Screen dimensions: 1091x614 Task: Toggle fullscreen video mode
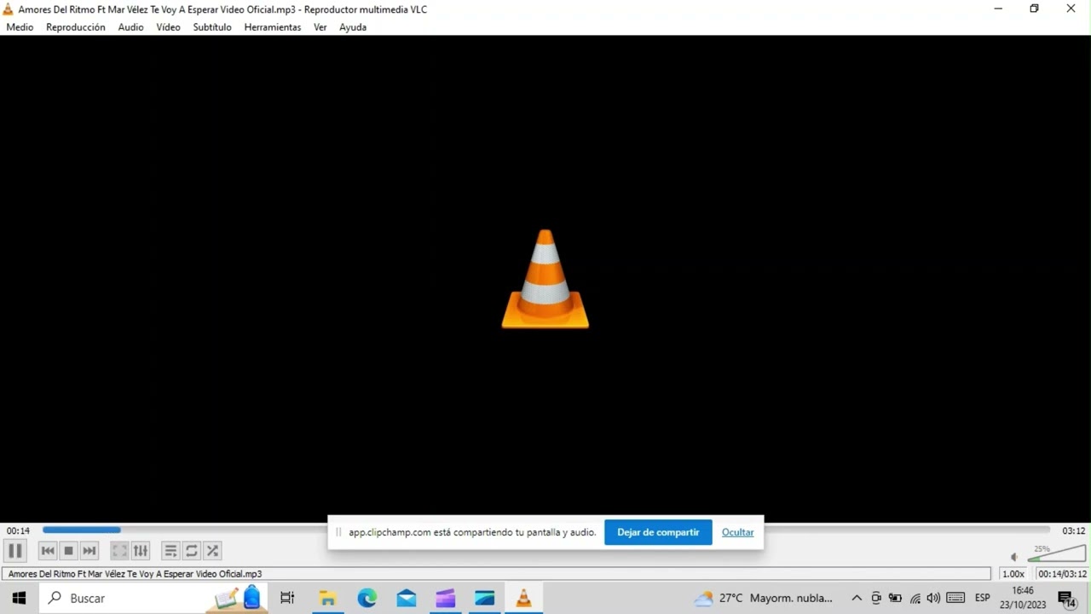(x=119, y=551)
